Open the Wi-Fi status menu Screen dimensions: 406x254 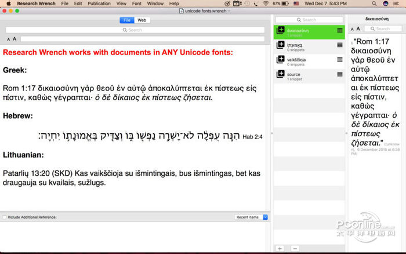click(x=266, y=3)
